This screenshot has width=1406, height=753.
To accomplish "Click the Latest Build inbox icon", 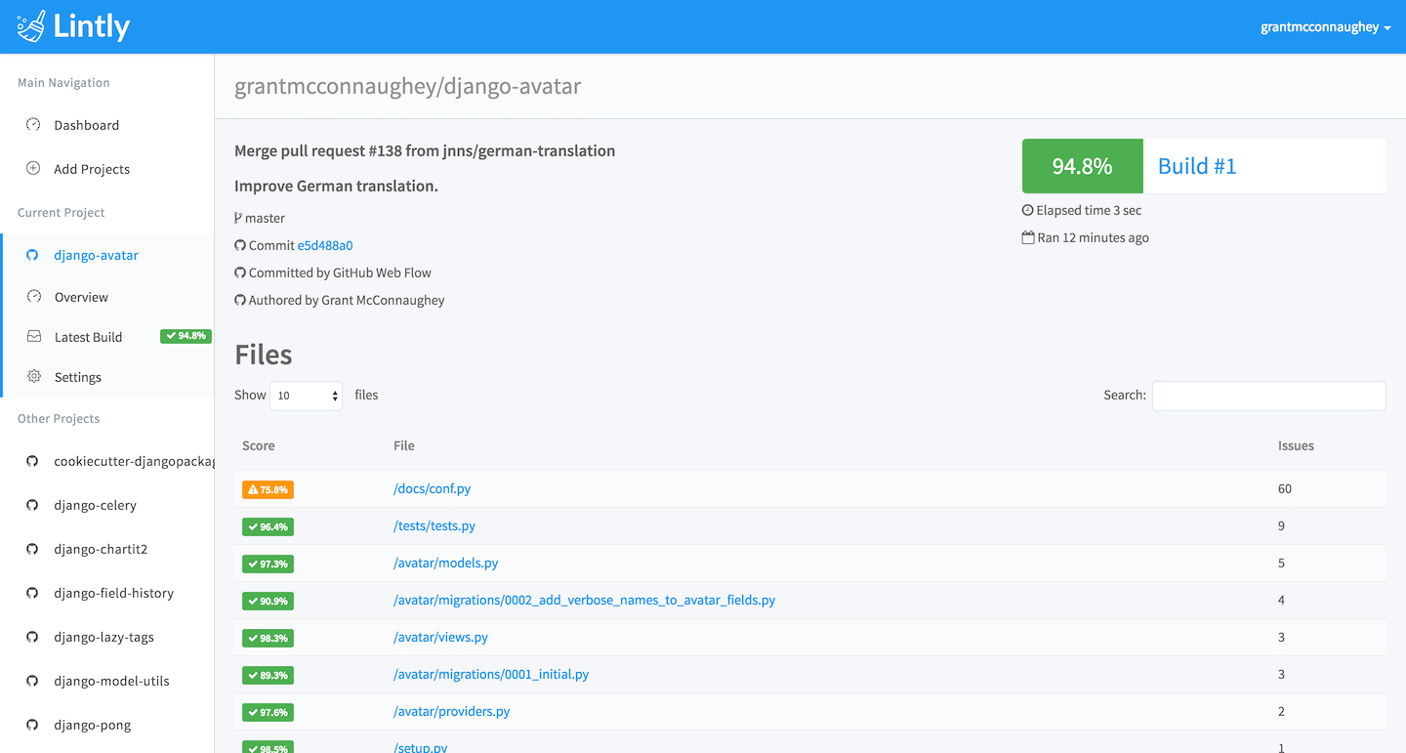I will (34, 337).
